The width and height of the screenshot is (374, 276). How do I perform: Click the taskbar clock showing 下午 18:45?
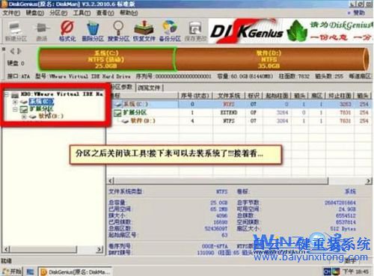355,272
